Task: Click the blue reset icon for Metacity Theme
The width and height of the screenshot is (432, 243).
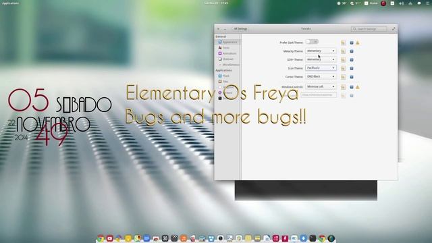Action: 352,51
